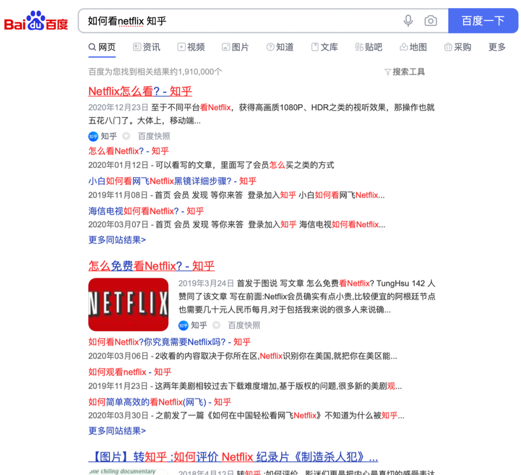
Task: Open 【图片】转知乎 制造杀人犯 result
Action: [x=233, y=457]
